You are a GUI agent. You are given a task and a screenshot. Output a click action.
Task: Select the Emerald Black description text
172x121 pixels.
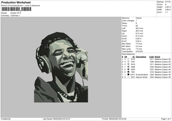(x=142, y=75)
